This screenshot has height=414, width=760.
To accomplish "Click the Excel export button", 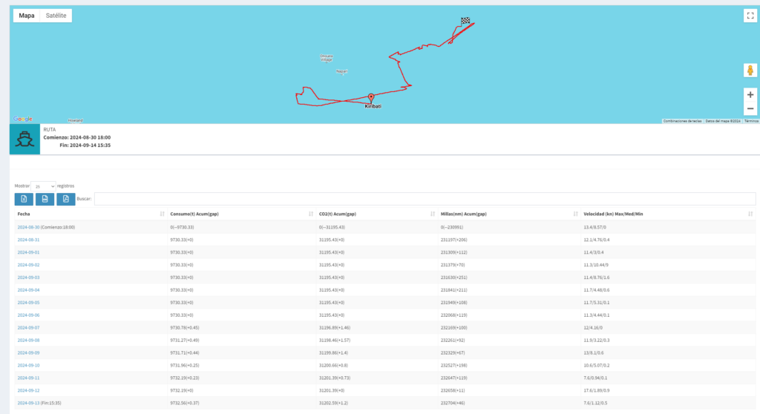I will pos(24,199).
